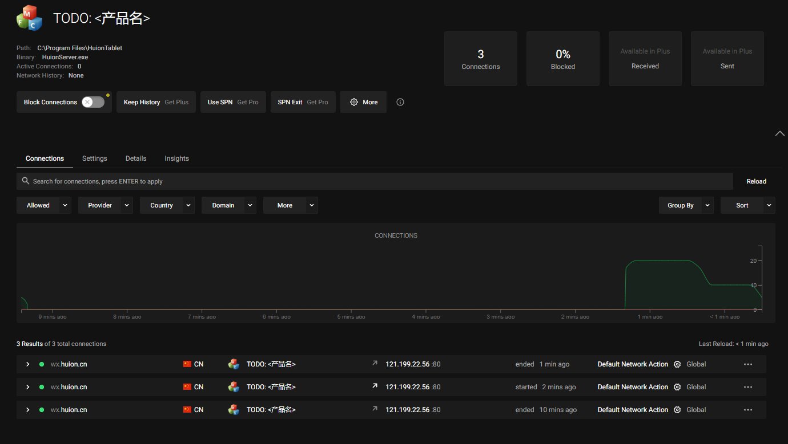Switch to the Settings tab
Screen dimensions: 788x444
click(x=94, y=158)
